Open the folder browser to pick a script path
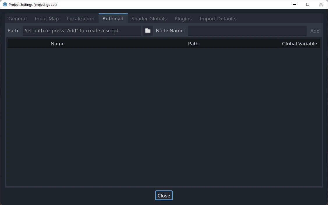Screen dimensions: 328x205 148,31
